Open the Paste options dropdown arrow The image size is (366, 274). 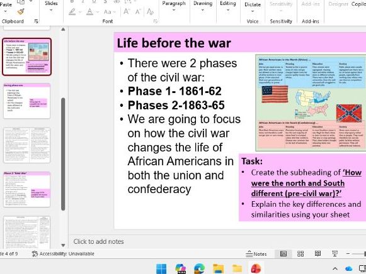(x=6, y=11)
